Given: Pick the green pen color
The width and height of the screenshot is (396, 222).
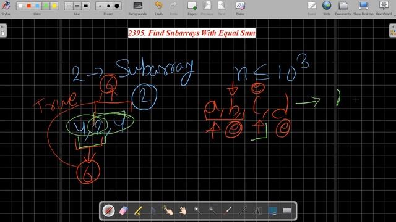Looking at the screenshot, I should point(46,6).
